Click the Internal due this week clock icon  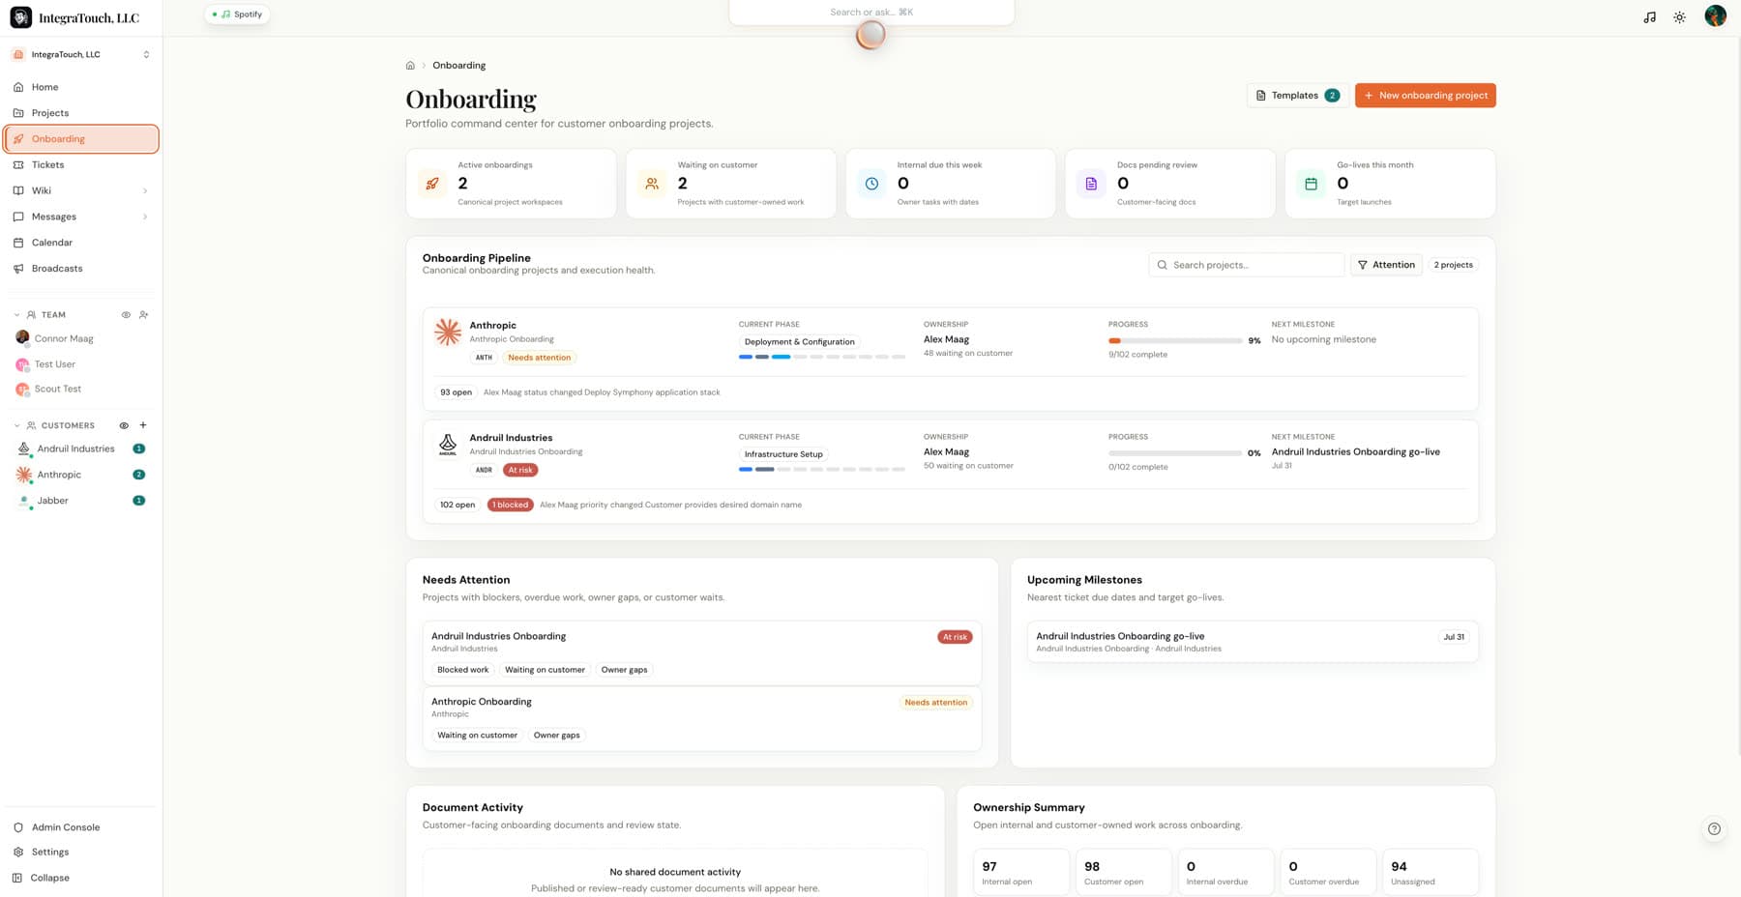coord(871,184)
